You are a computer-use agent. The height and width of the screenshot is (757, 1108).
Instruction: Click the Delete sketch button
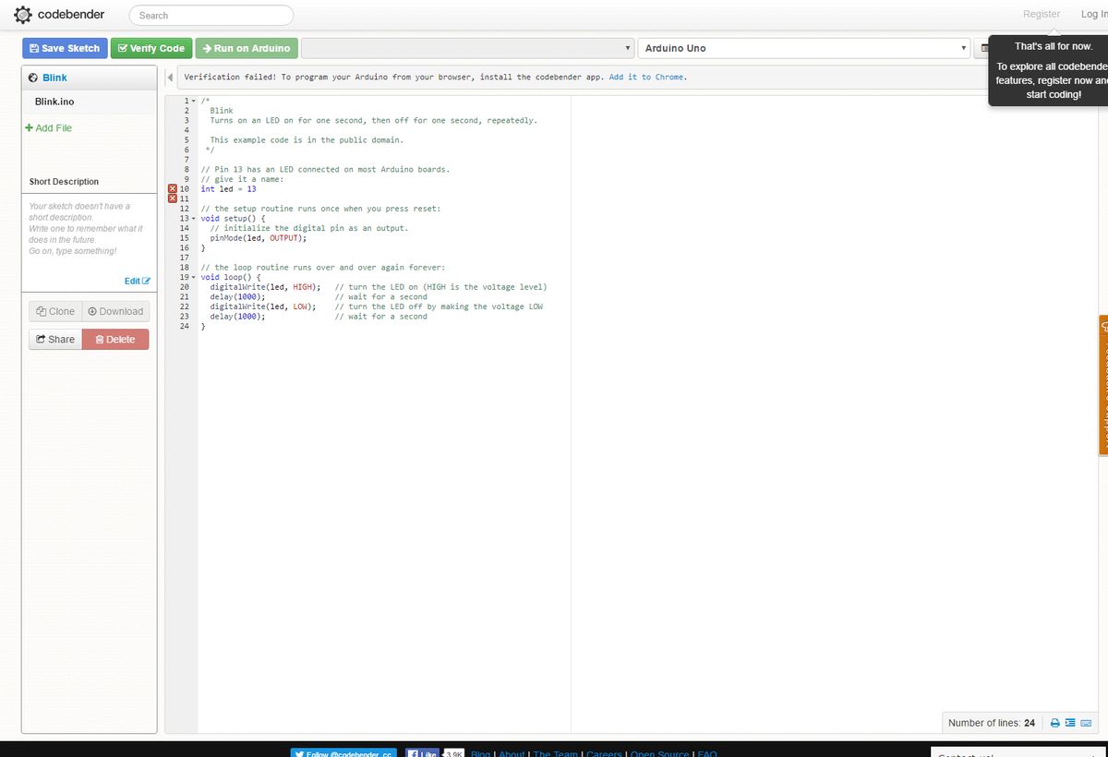pyautogui.click(x=114, y=339)
